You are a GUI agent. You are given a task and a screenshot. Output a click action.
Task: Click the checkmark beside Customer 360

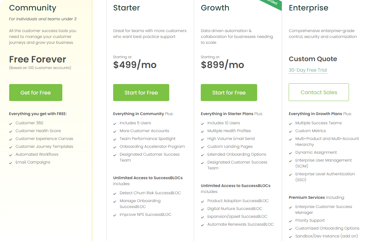[x=10, y=123]
